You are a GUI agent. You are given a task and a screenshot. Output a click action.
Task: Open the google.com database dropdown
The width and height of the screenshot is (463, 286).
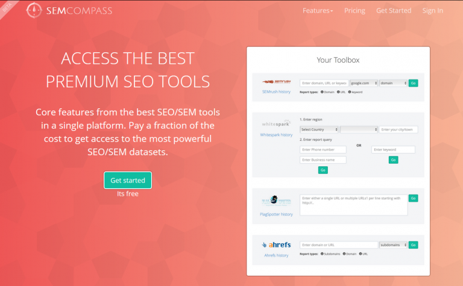coord(364,83)
